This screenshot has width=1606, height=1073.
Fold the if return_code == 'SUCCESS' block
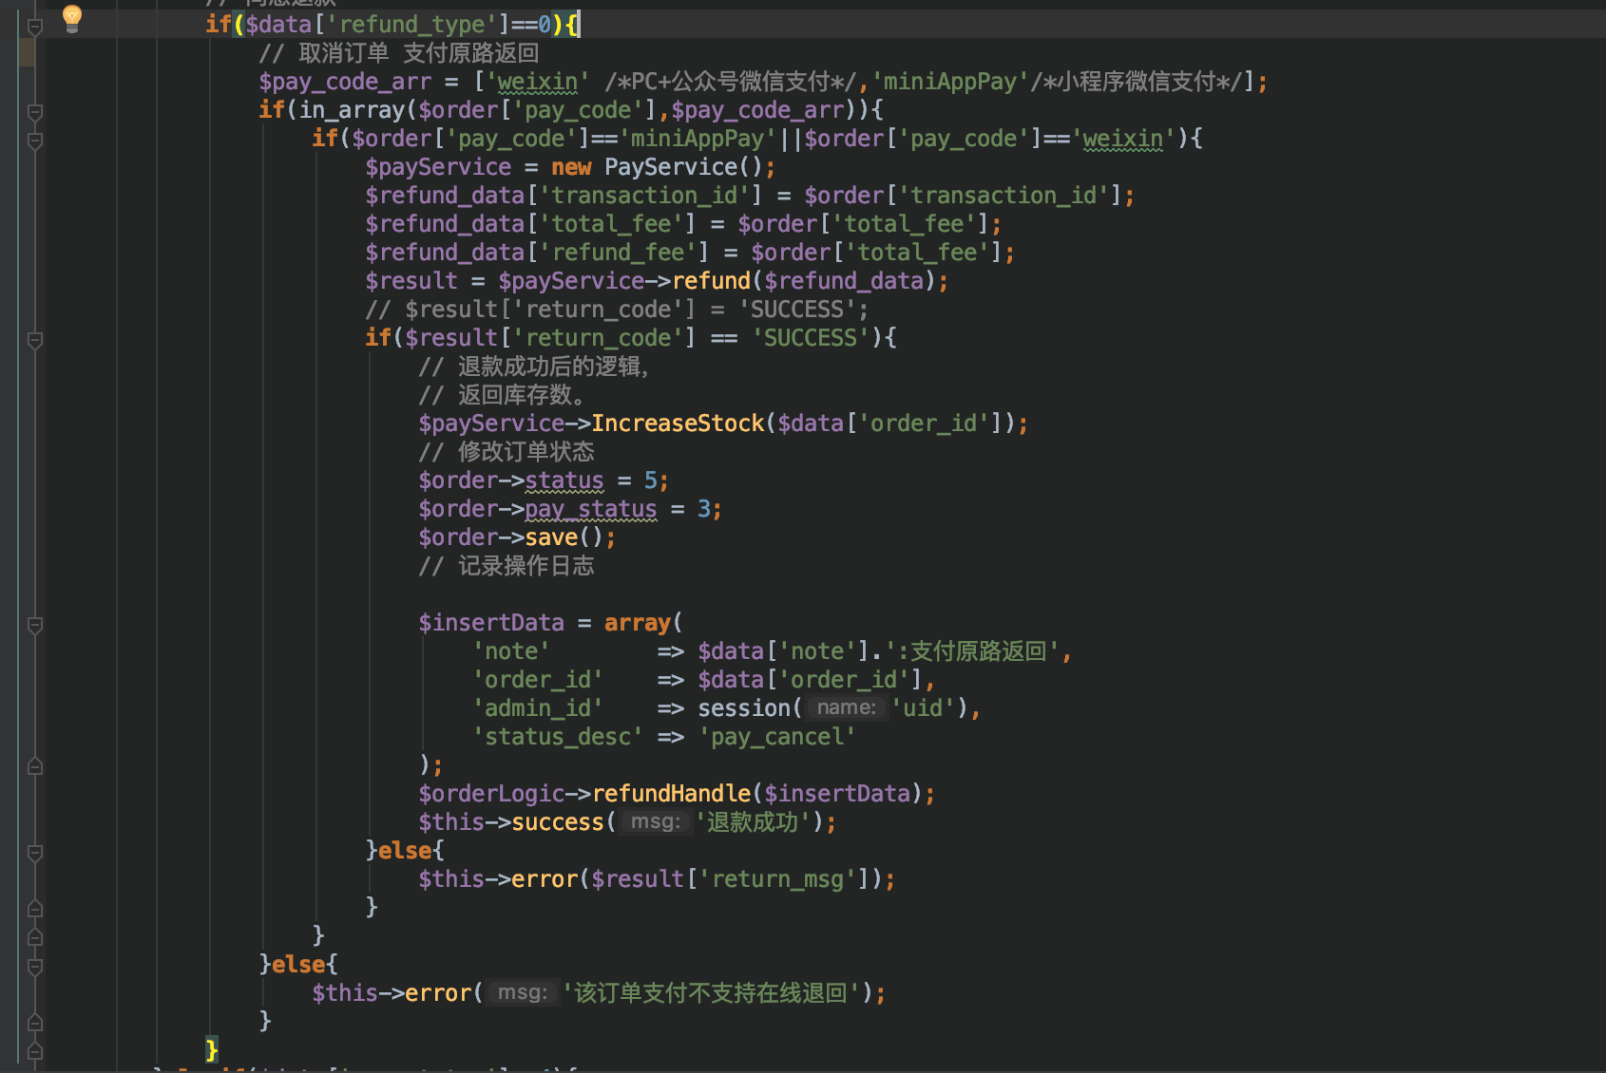coord(35,340)
